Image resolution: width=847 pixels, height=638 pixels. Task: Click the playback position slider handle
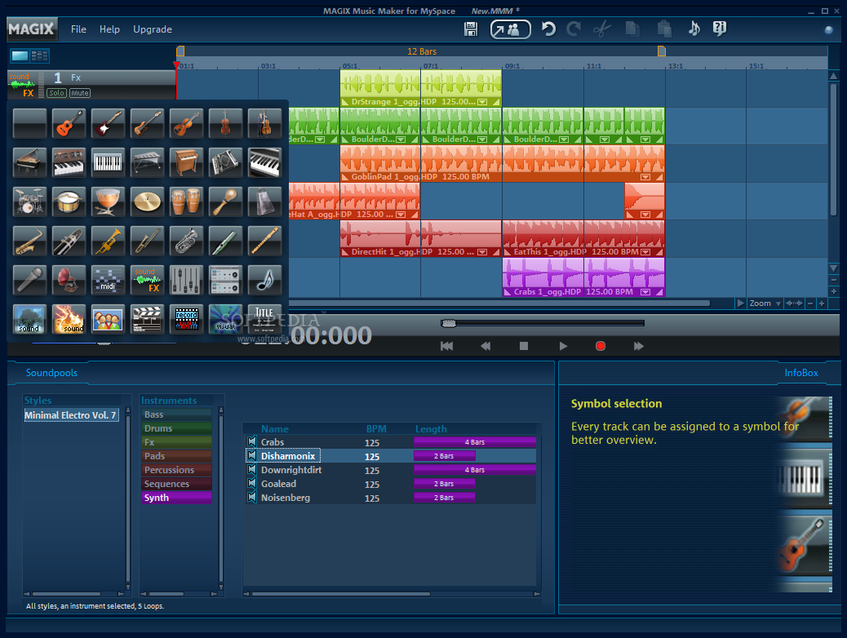[x=448, y=323]
